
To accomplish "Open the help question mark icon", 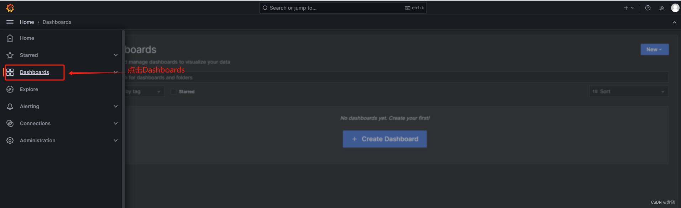I will [648, 8].
